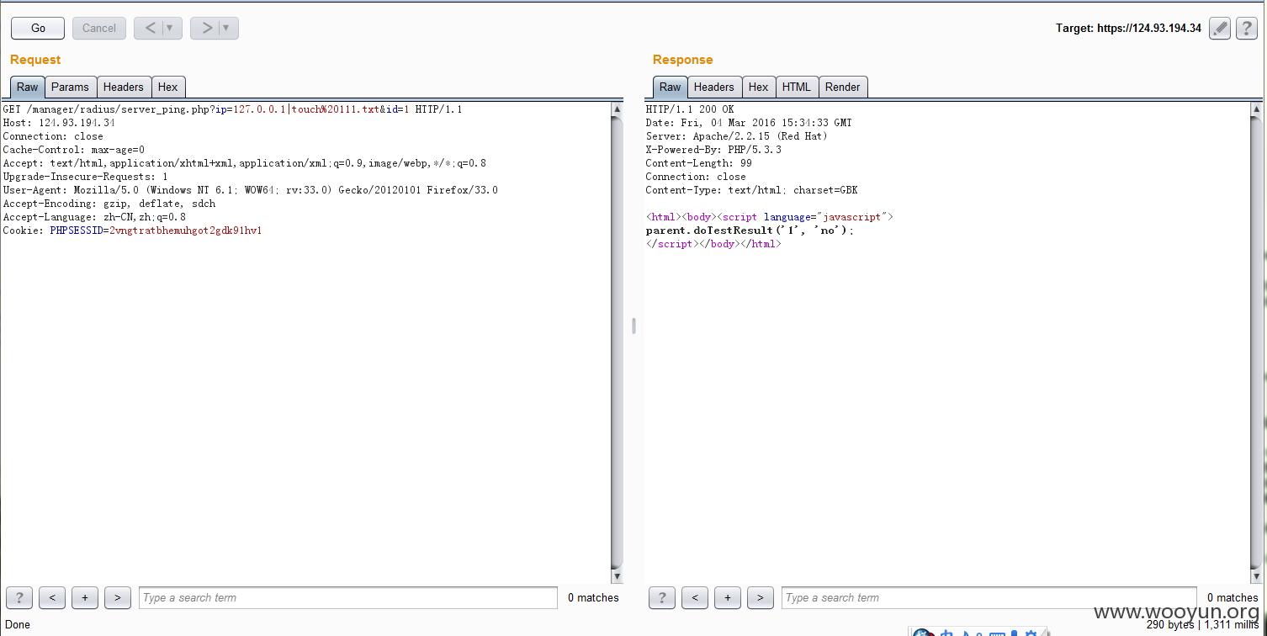Send the request with the Go button
1267x636 pixels.
[x=38, y=28]
